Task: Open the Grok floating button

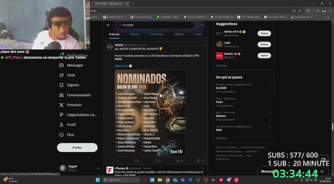Action: [324, 160]
